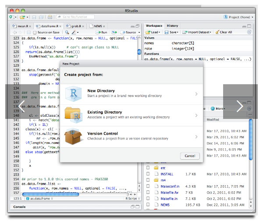Screen dimensions: 263x222
Task: Click the new file icon in main toolbar
Action: coord(11,17)
